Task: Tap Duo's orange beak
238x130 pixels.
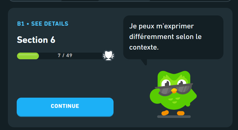Action: (x=174, y=91)
